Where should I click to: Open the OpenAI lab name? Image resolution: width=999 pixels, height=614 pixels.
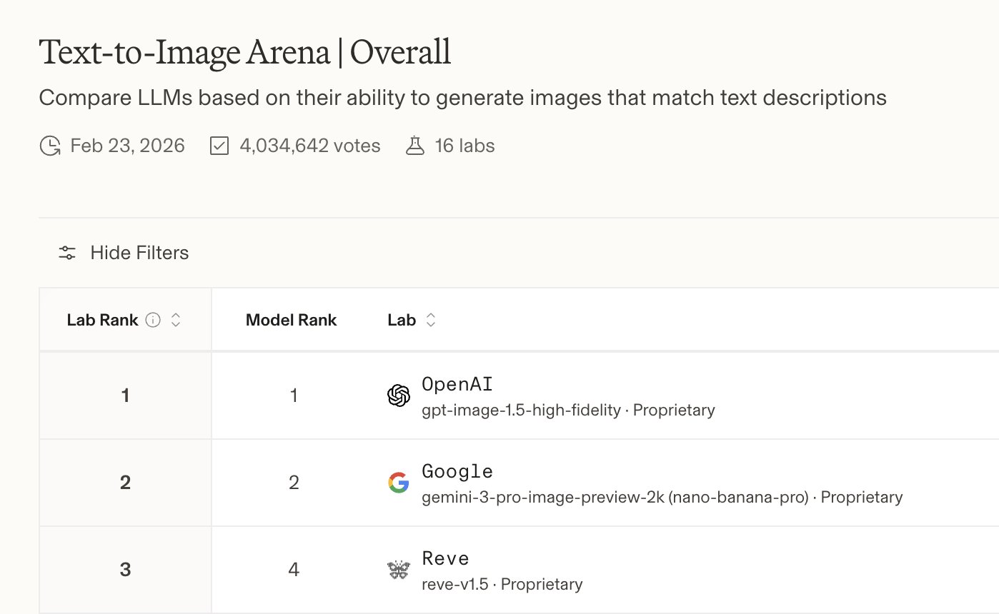457,384
